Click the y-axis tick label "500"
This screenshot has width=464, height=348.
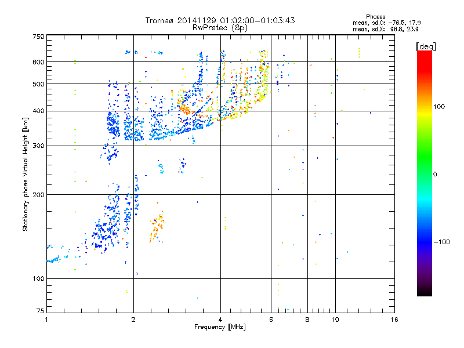pos(38,84)
